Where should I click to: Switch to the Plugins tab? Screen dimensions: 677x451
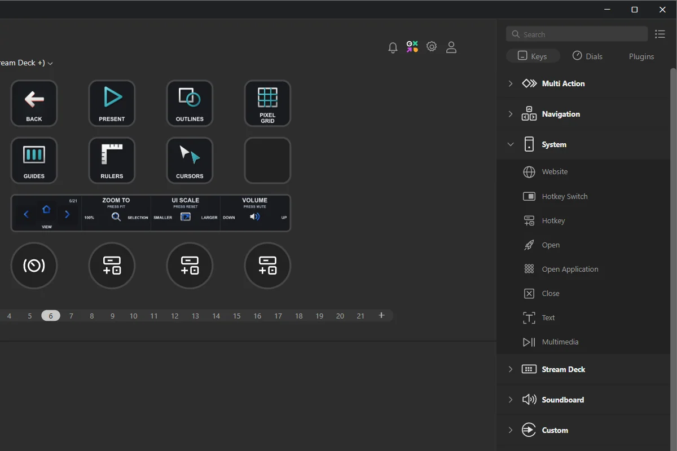[641, 56]
